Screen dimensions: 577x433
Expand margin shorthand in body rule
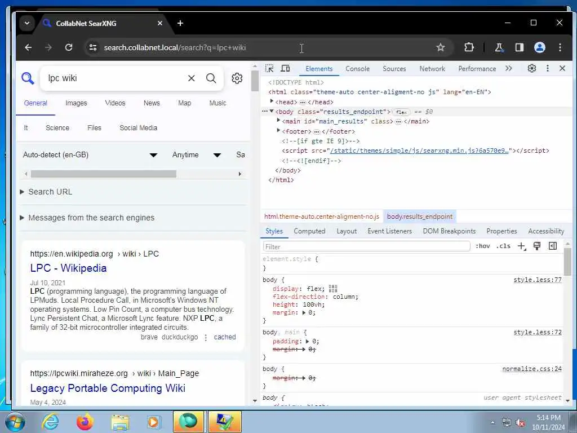304,313
